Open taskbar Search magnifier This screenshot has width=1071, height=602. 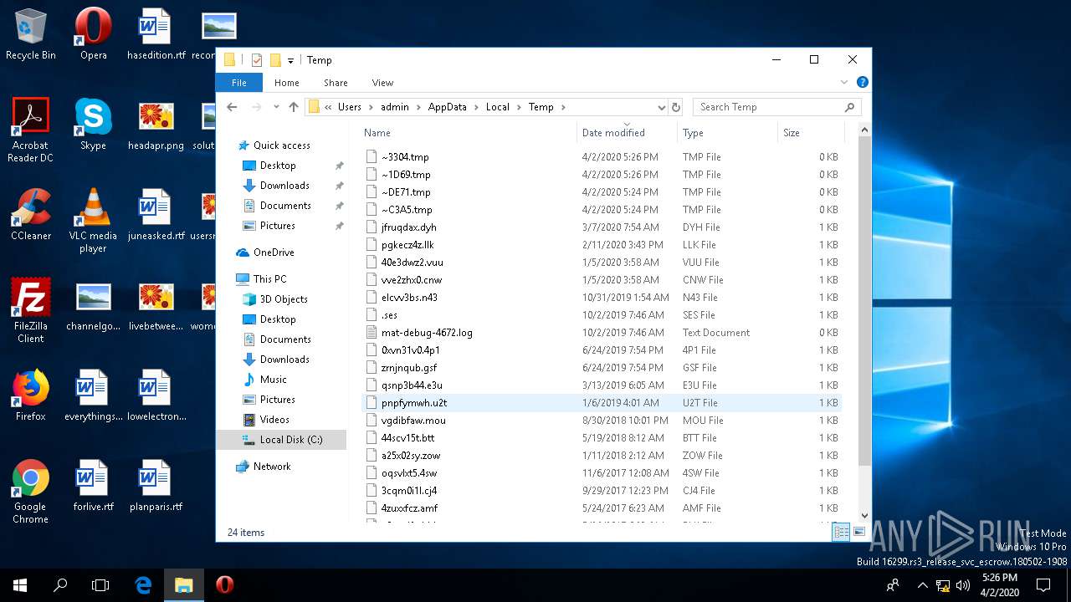click(60, 585)
